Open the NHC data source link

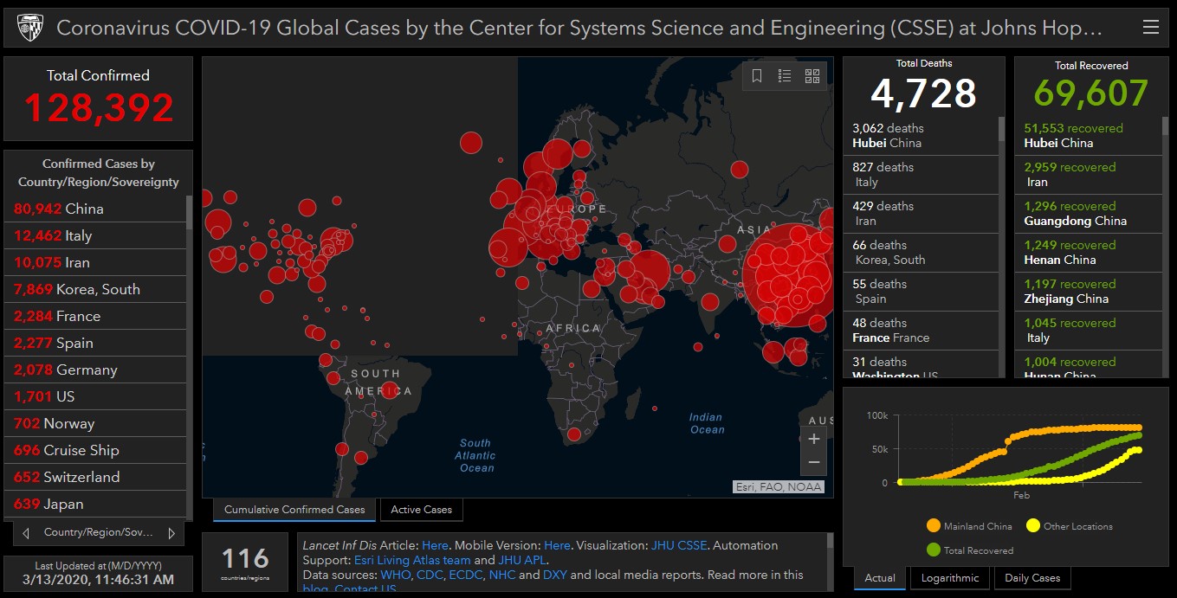pos(501,575)
